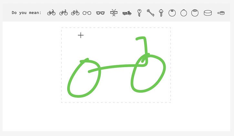Viewport: 234px width, 136px height.
Task: Select the speeding tape roll suggestion
Action: [x=221, y=13]
